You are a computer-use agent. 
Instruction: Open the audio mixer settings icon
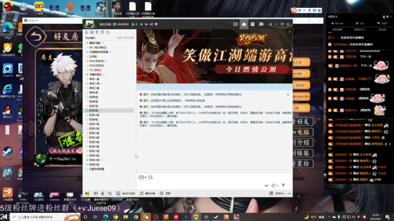tap(110, 193)
